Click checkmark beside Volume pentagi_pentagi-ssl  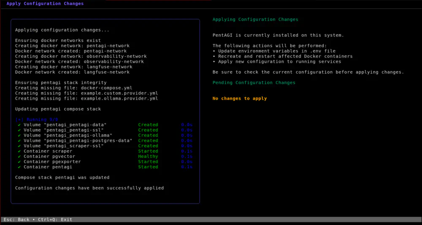[x=19, y=130]
